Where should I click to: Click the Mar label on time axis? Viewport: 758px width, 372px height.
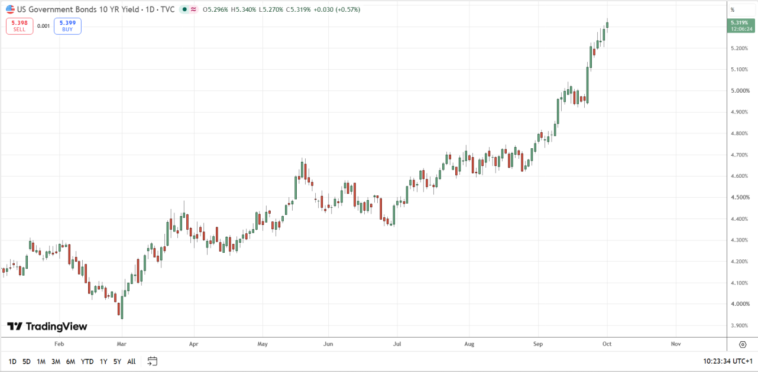tap(121, 343)
